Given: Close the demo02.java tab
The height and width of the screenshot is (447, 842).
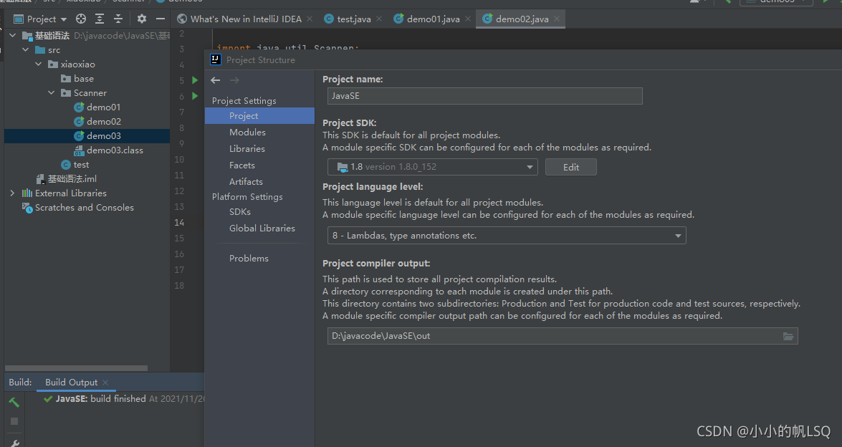Looking at the screenshot, I should [557, 19].
